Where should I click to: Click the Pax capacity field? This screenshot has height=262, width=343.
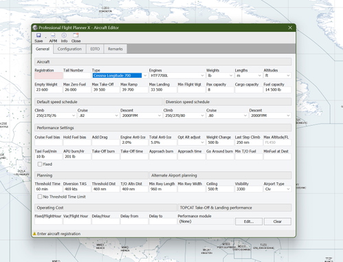click(220, 90)
